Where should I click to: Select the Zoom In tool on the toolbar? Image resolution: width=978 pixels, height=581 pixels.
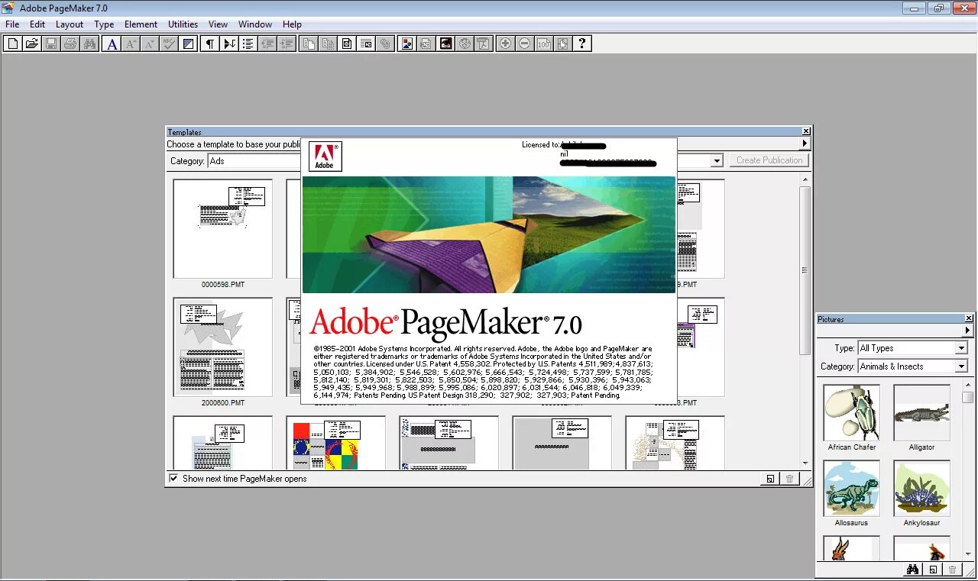504,44
